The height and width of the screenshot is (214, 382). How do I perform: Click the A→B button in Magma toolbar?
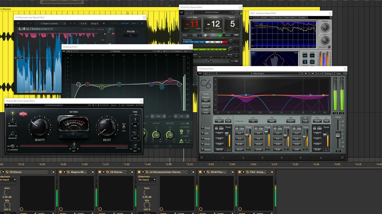point(104,105)
